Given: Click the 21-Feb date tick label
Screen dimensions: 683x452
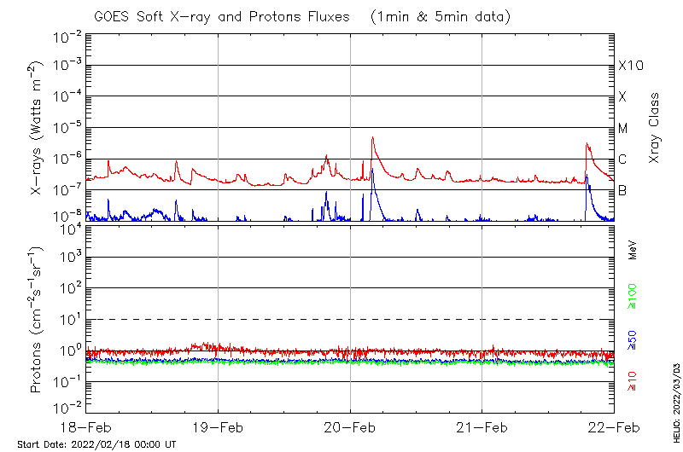Looking at the screenshot, I should [482, 427].
